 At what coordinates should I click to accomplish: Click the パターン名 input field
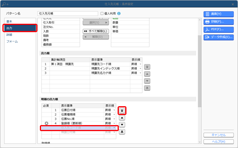coord(68,14)
